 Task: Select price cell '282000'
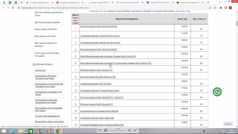pos(184,54)
